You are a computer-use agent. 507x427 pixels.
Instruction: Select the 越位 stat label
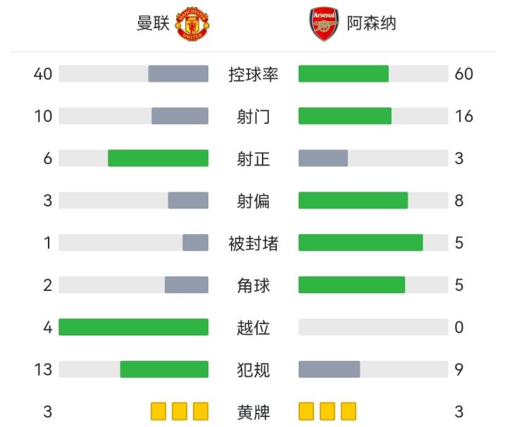(x=254, y=328)
